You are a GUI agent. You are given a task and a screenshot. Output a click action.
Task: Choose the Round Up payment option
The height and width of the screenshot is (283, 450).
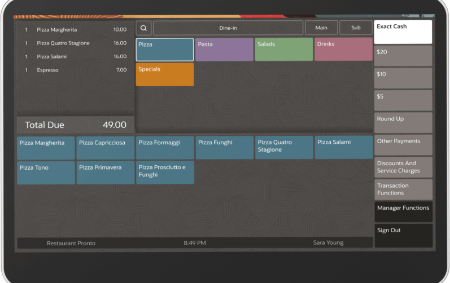pyautogui.click(x=403, y=123)
